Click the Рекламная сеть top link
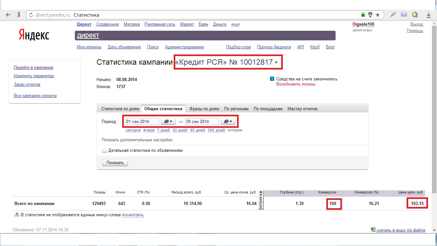437x246 pixels. pos(160,24)
